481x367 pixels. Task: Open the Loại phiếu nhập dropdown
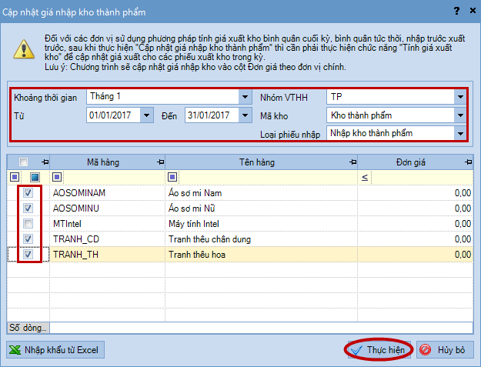coord(459,133)
